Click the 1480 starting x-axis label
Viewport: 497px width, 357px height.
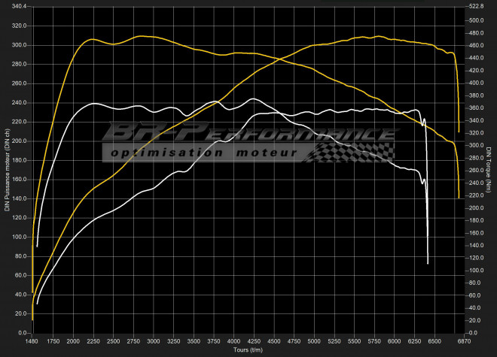pyautogui.click(x=32, y=341)
